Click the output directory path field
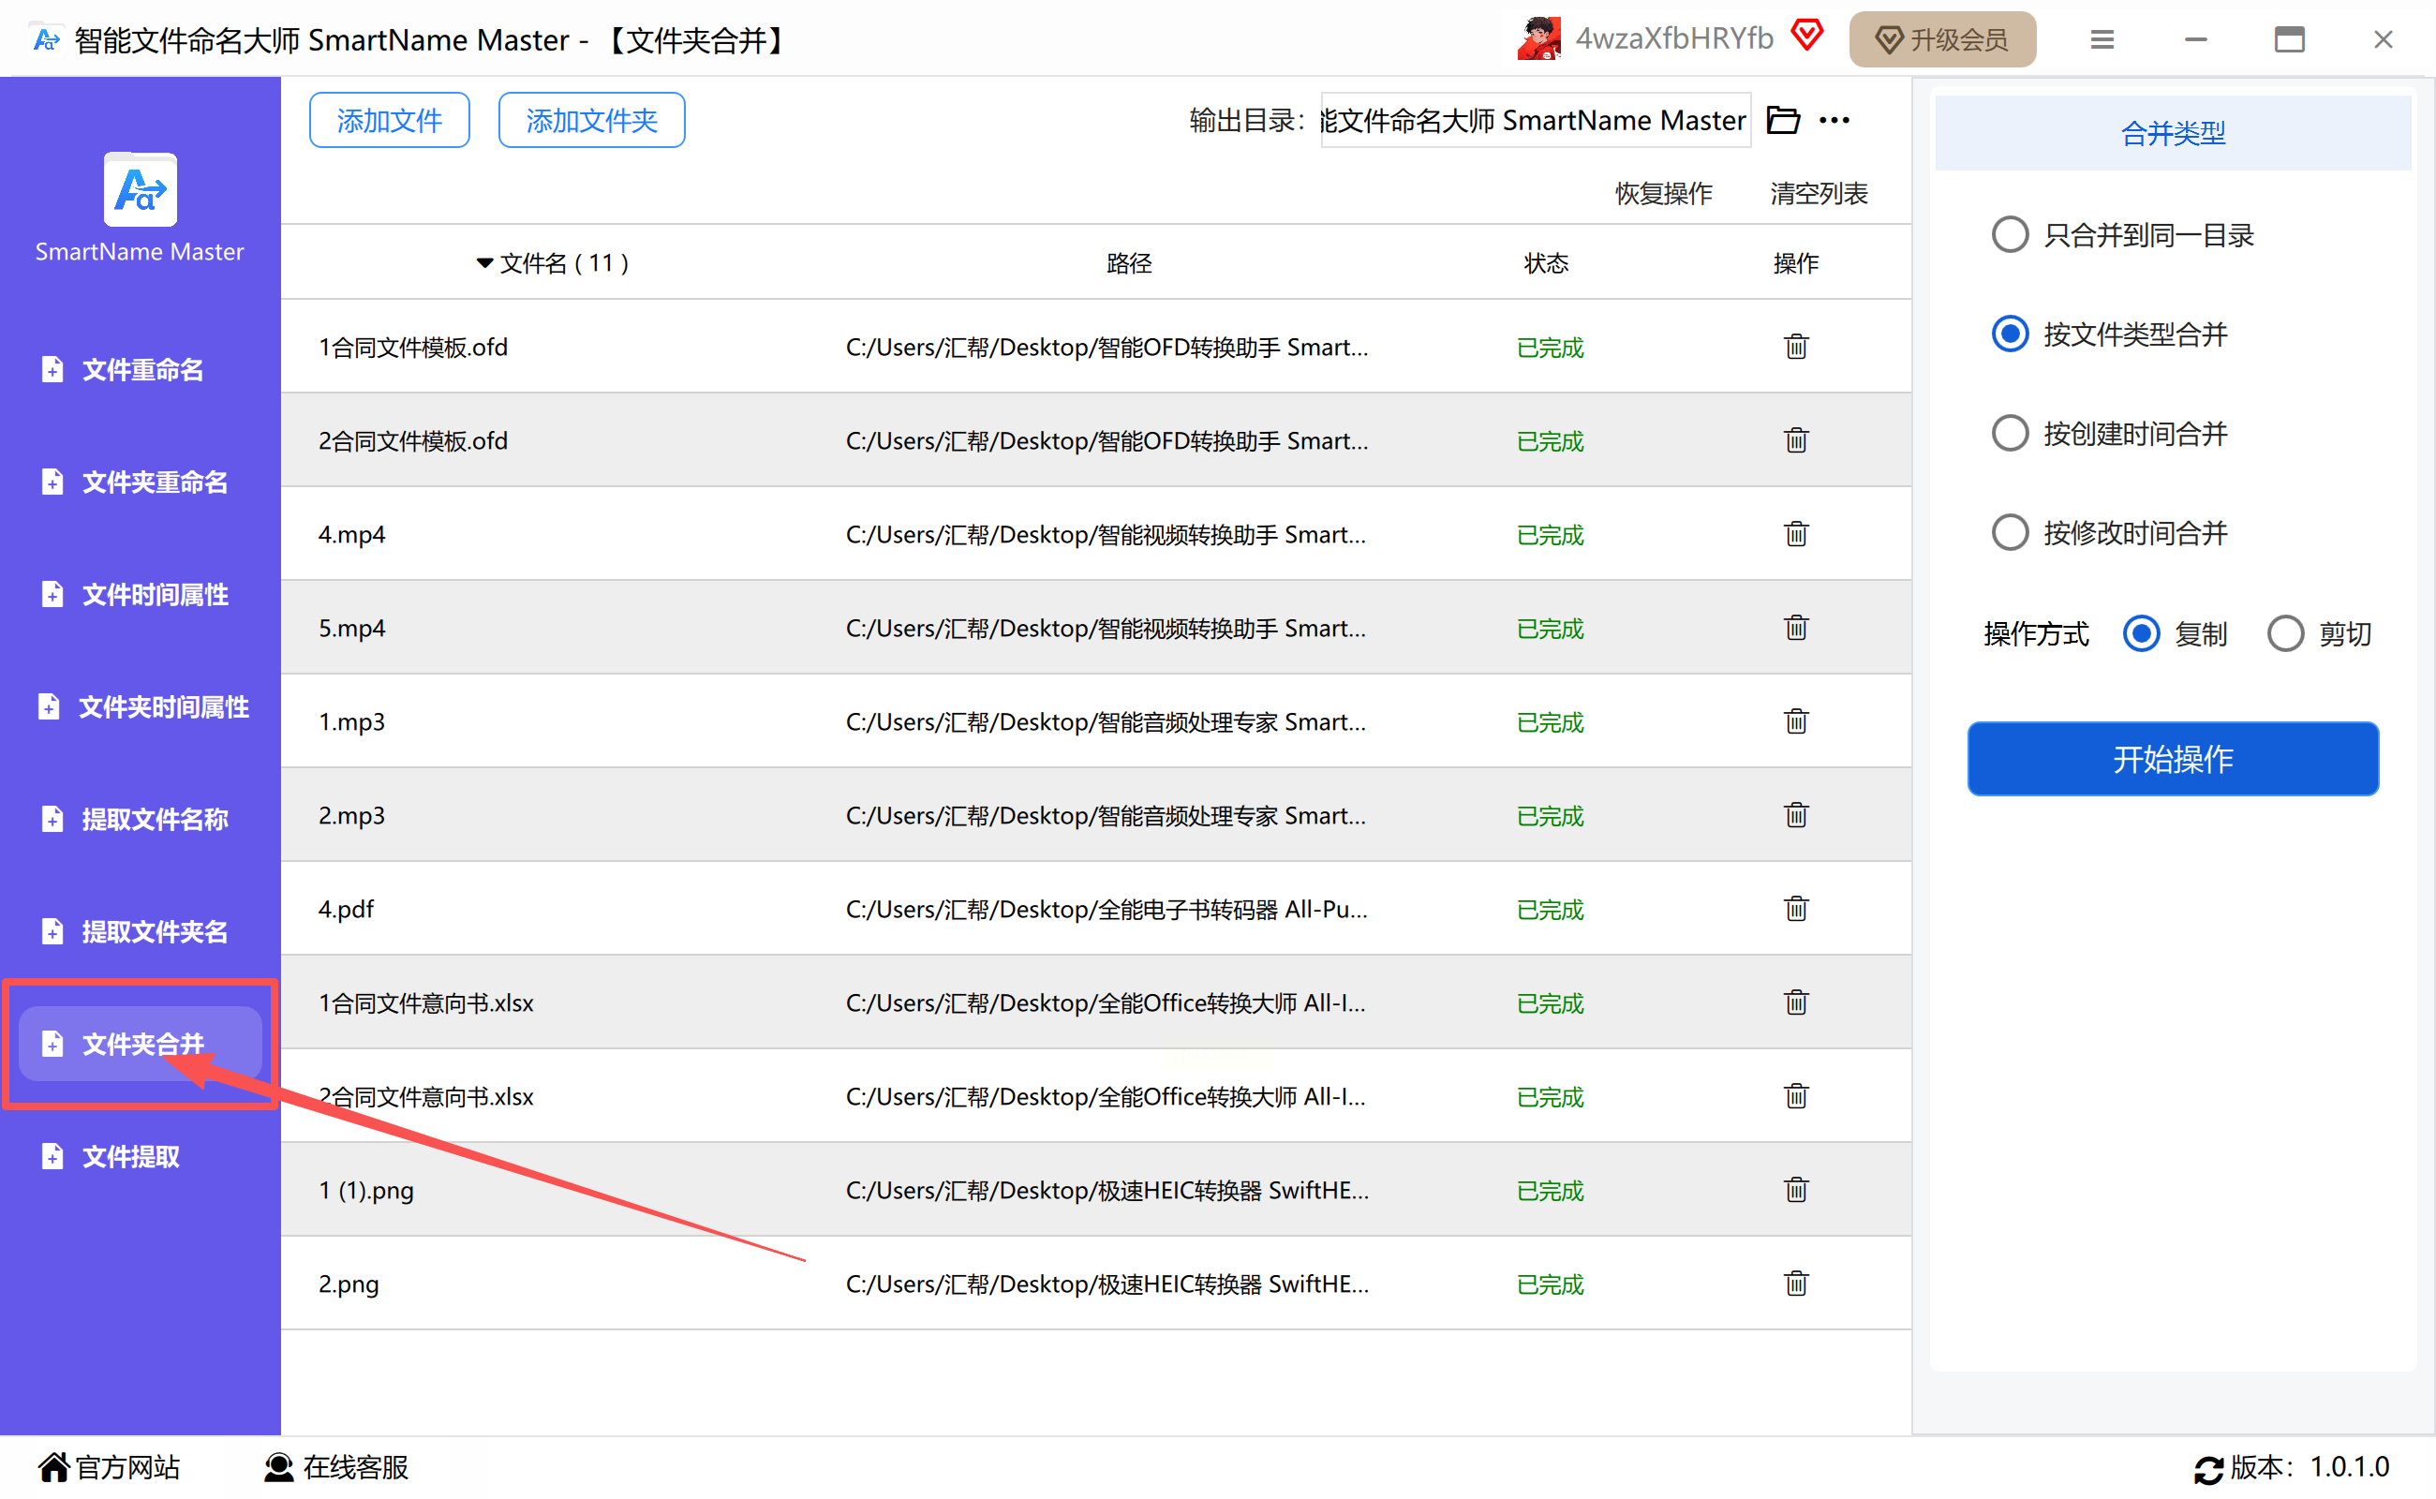This screenshot has height=1499, width=2436. click(x=1534, y=120)
